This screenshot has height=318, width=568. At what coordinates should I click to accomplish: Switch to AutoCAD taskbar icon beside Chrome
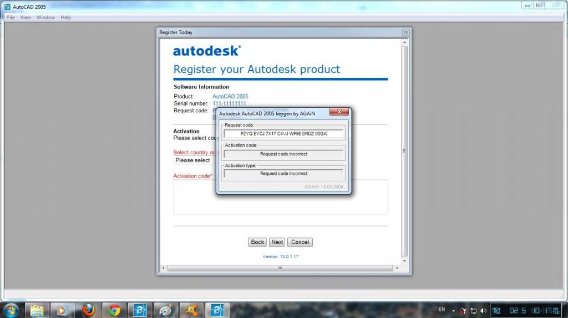pyautogui.click(x=140, y=310)
